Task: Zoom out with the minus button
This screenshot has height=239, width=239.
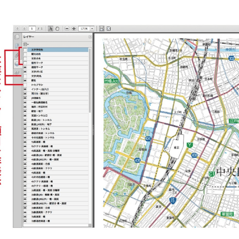Action: [x=67, y=29]
